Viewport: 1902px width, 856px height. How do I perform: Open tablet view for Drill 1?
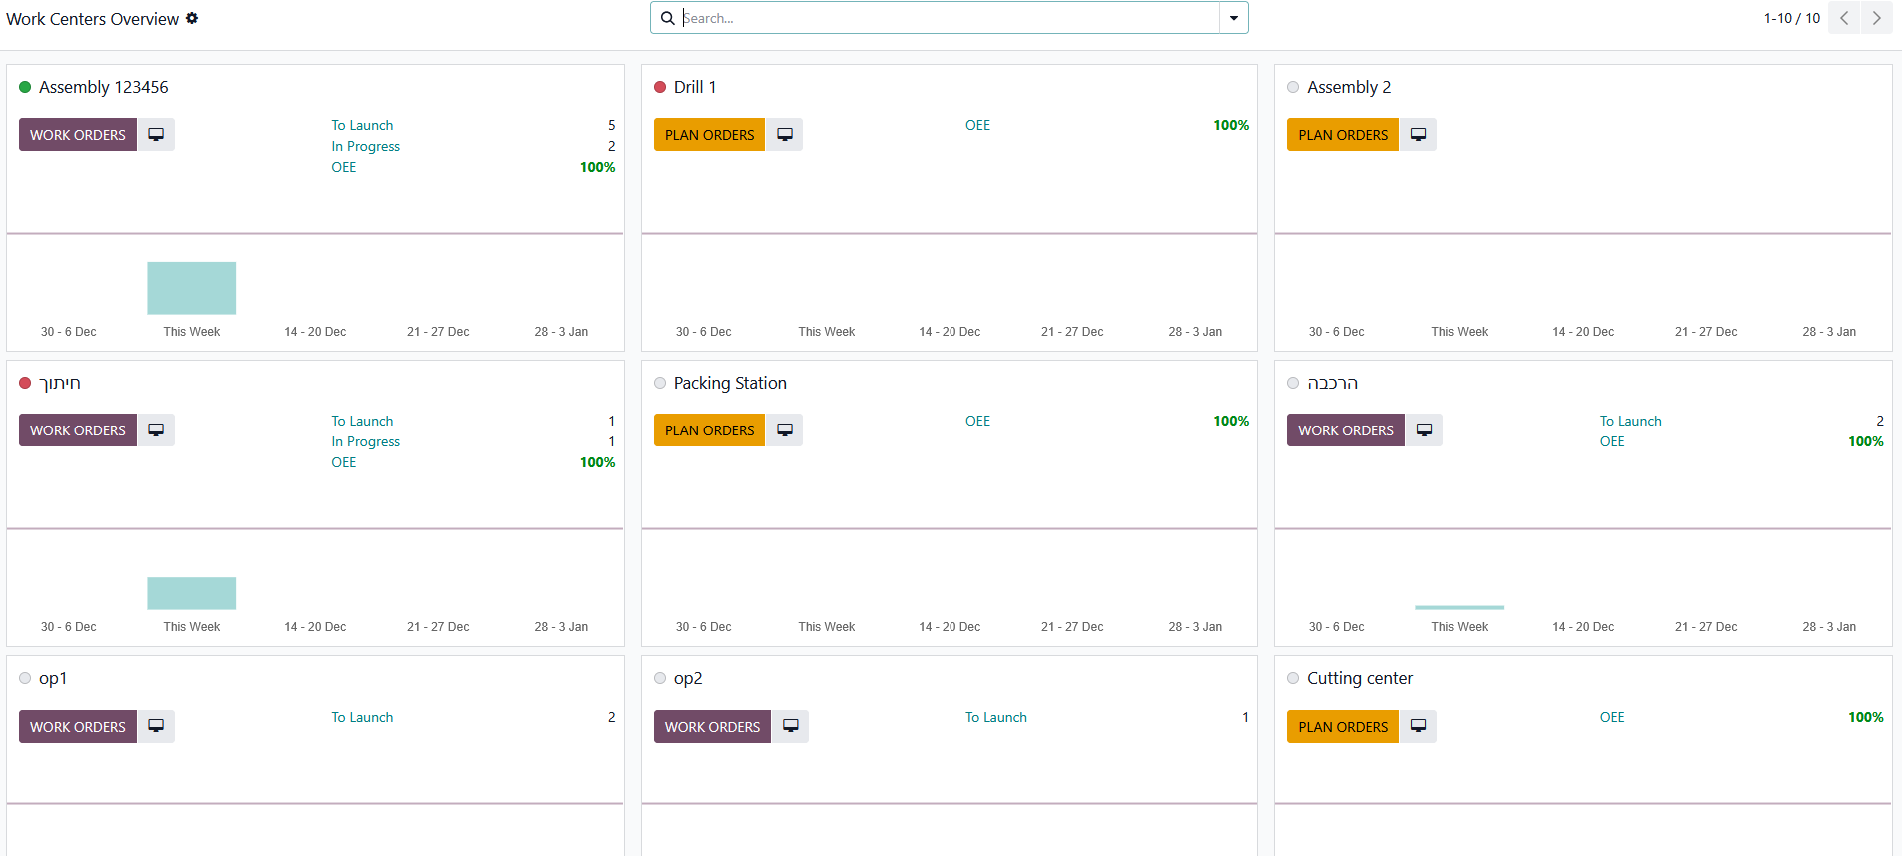[x=785, y=135]
